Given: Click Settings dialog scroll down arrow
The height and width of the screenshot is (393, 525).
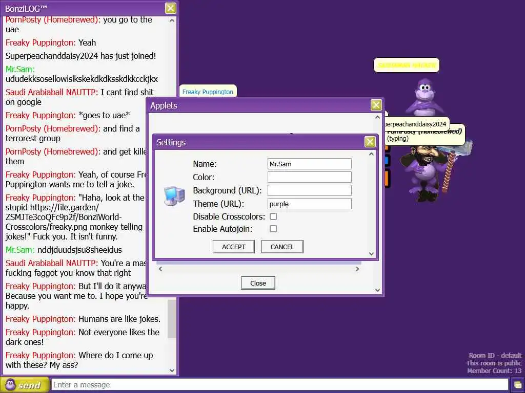Looking at the screenshot, I should click(371, 254).
